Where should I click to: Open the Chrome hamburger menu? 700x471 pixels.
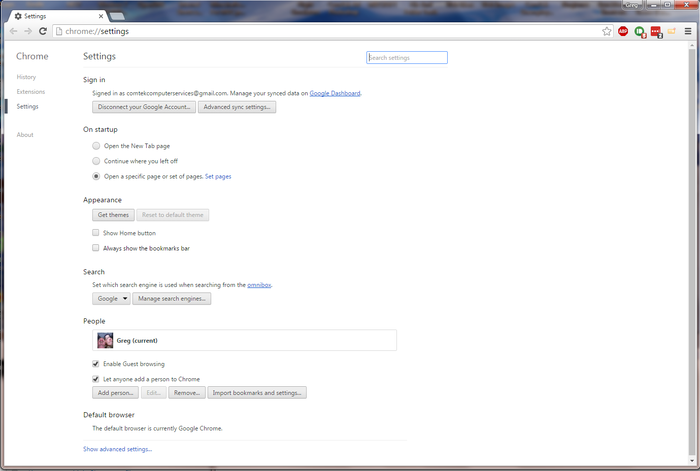[688, 31]
